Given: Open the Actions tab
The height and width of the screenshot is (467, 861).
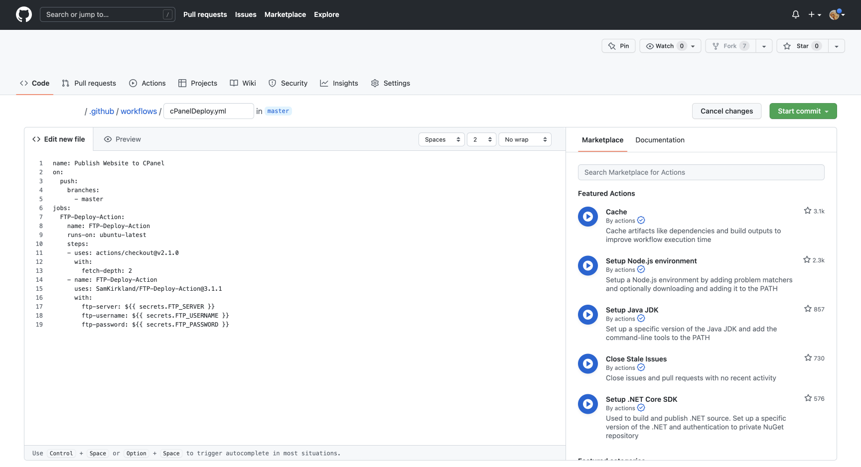Looking at the screenshot, I should click(147, 83).
